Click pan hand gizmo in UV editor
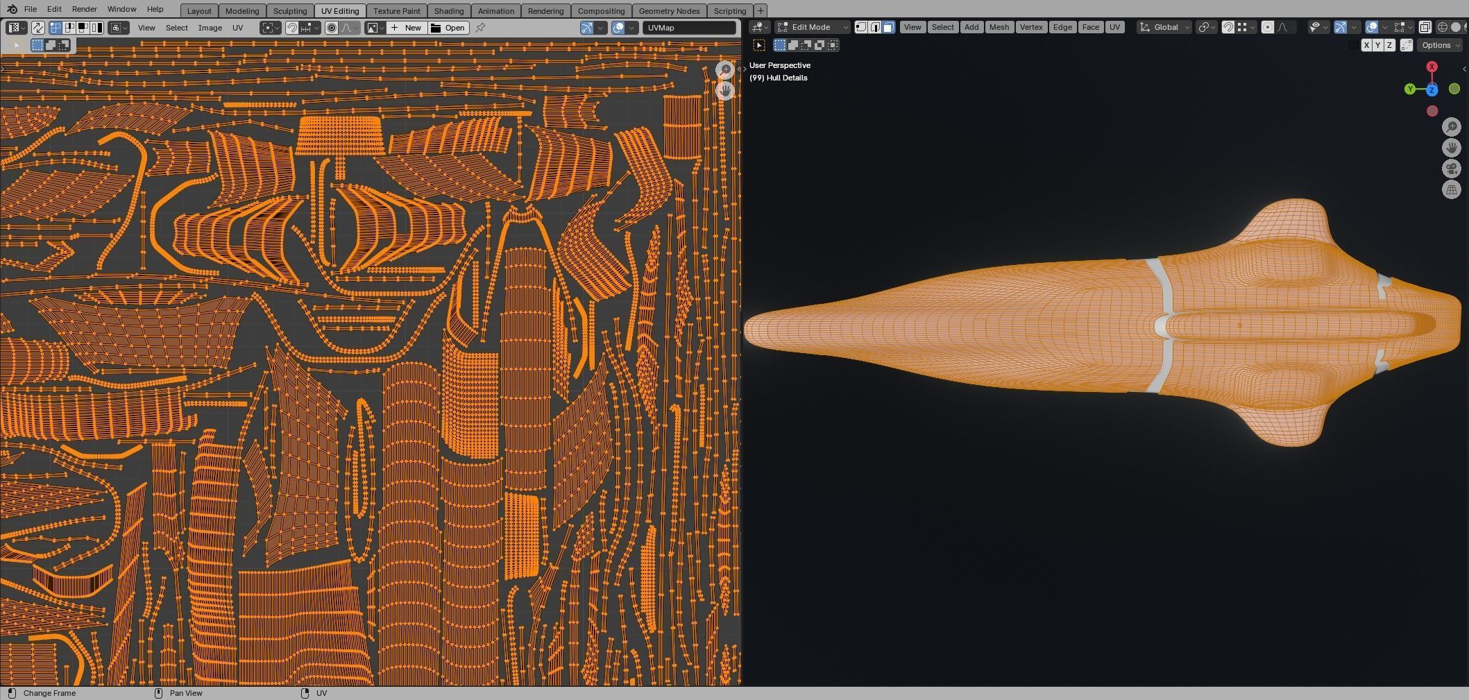This screenshot has width=1469, height=700. coord(725,90)
